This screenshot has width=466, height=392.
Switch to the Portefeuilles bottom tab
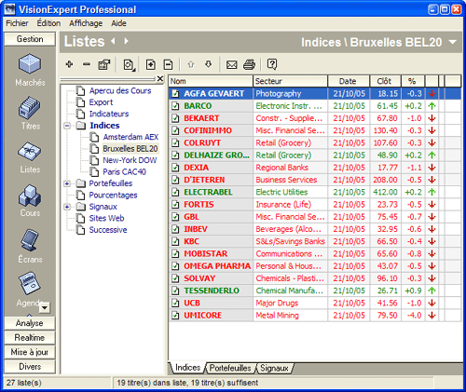click(x=230, y=368)
